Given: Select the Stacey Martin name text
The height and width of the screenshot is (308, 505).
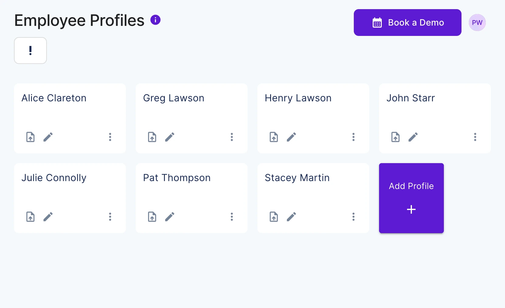Looking at the screenshot, I should pos(297,178).
